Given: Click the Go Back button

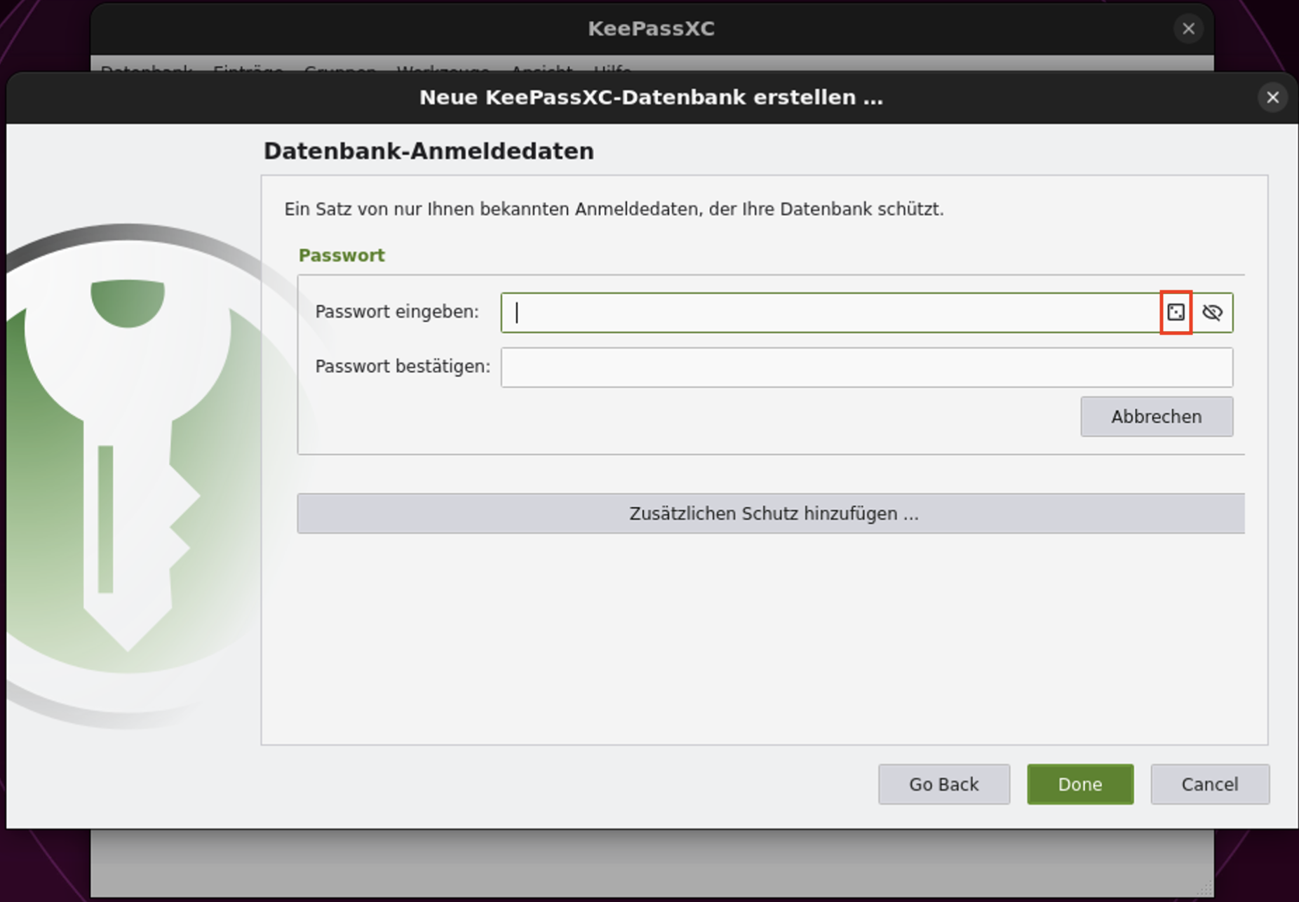Looking at the screenshot, I should 944,784.
